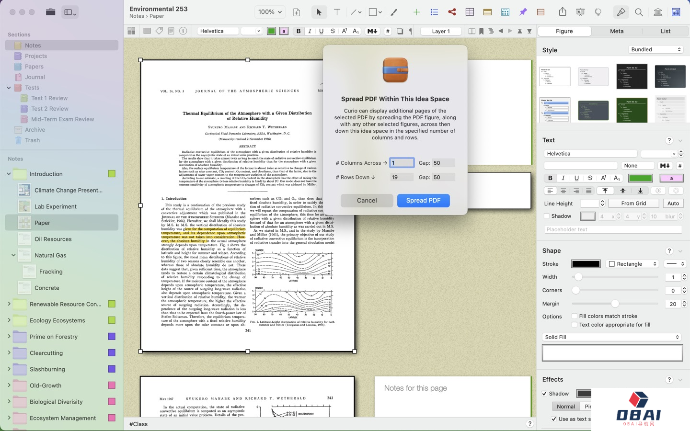The width and height of the screenshot is (690, 431).
Task: Insert a Table from the toolbar
Action: [470, 12]
